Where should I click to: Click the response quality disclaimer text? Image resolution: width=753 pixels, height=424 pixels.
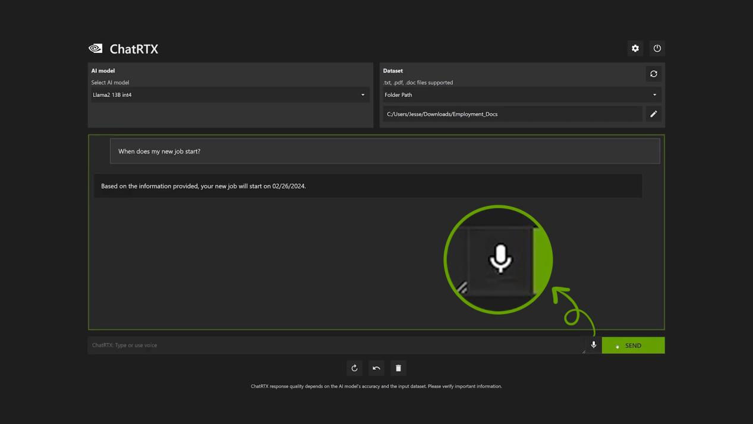pyautogui.click(x=376, y=387)
